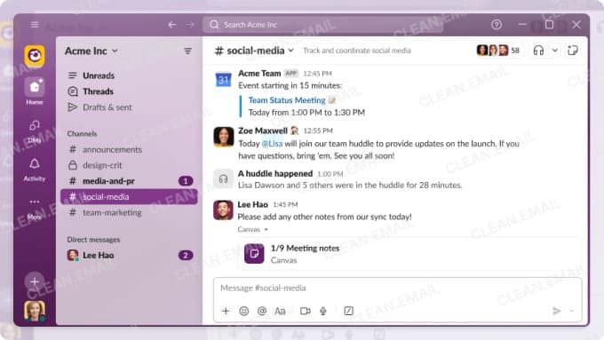Viewport: 604px width, 340px height.
Task: Open the emoji picker icon
Action: 244,311
